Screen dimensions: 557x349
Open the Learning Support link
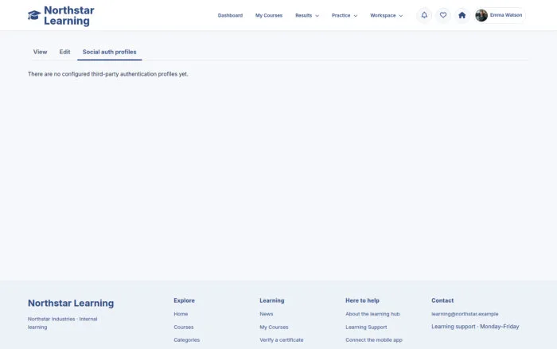click(366, 327)
